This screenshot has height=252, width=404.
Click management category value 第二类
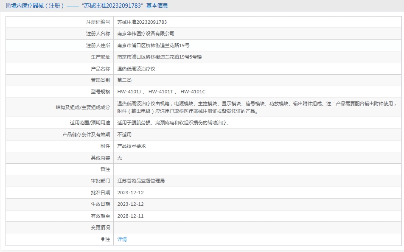tap(124, 80)
